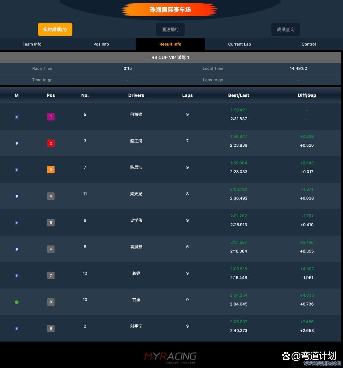Click driver name 甘潇
Viewport: 343px width, 368px height.
point(136,300)
